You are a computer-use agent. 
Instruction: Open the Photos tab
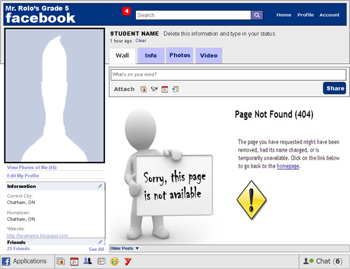180,55
